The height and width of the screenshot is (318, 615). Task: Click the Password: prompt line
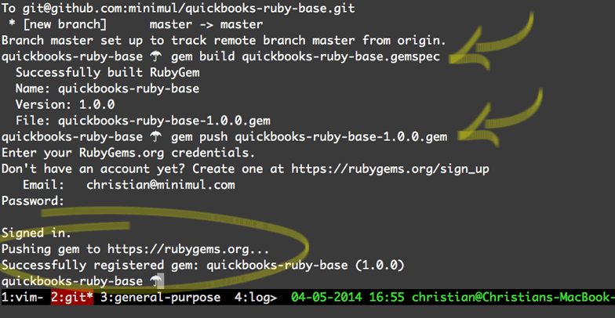pos(33,201)
